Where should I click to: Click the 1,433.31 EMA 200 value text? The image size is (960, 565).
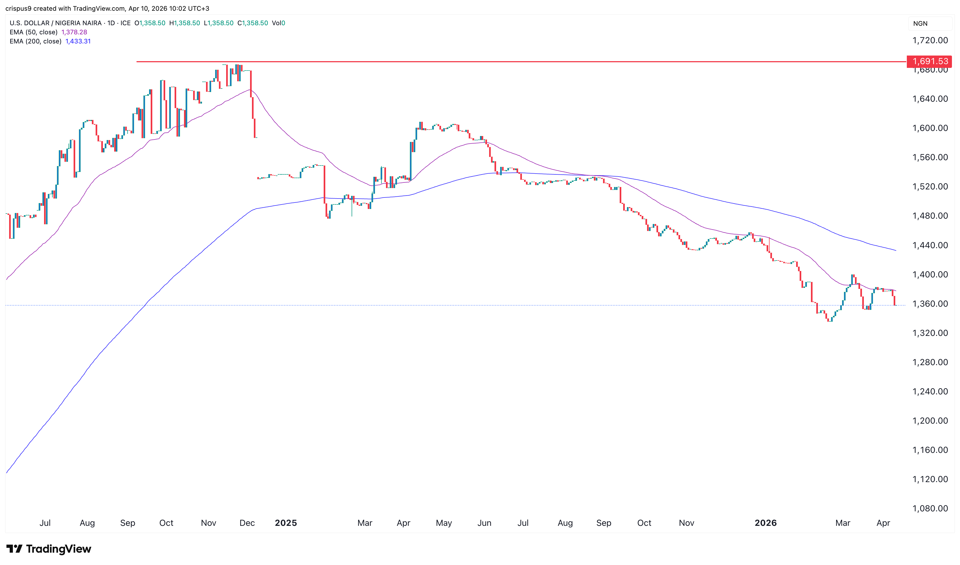click(78, 42)
